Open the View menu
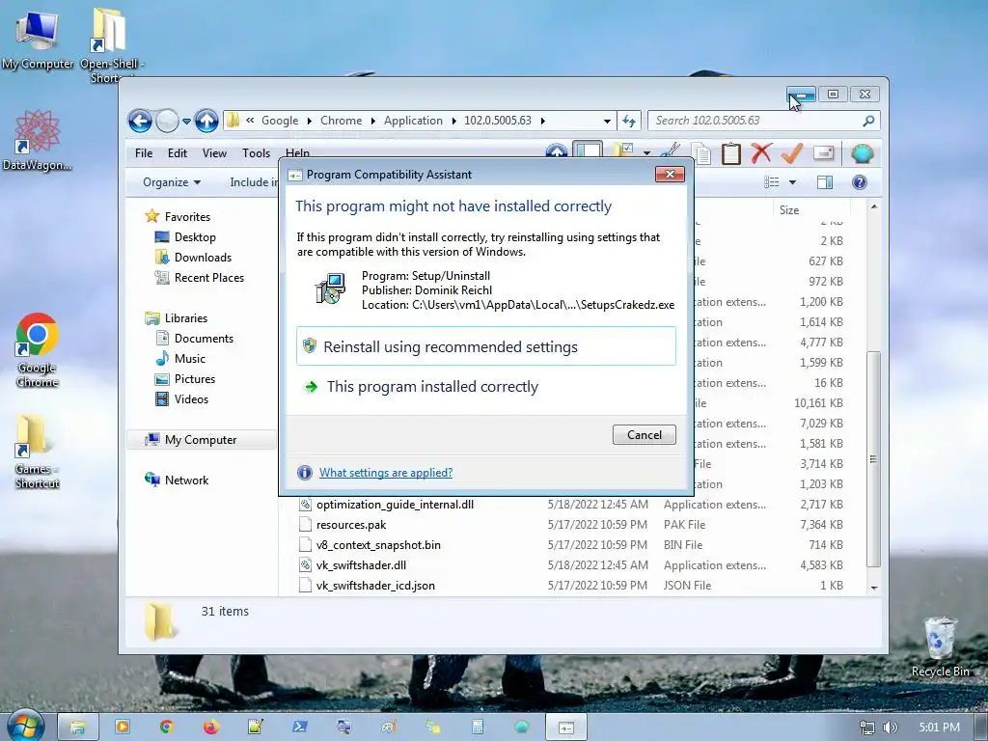 pyautogui.click(x=214, y=153)
